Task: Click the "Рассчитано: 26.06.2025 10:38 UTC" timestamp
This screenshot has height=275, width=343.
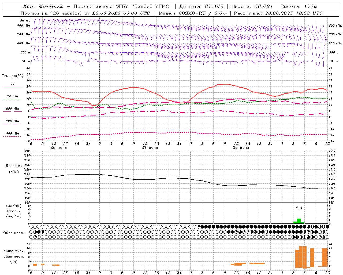Action: 278,13
